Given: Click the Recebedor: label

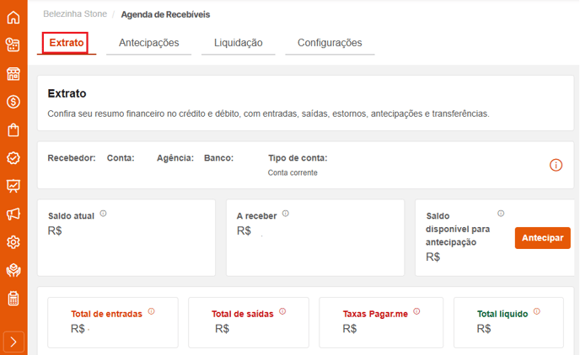Looking at the screenshot, I should tap(72, 158).
